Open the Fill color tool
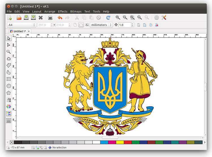Viewport: 212px width, 157px height. click(x=9, y=114)
